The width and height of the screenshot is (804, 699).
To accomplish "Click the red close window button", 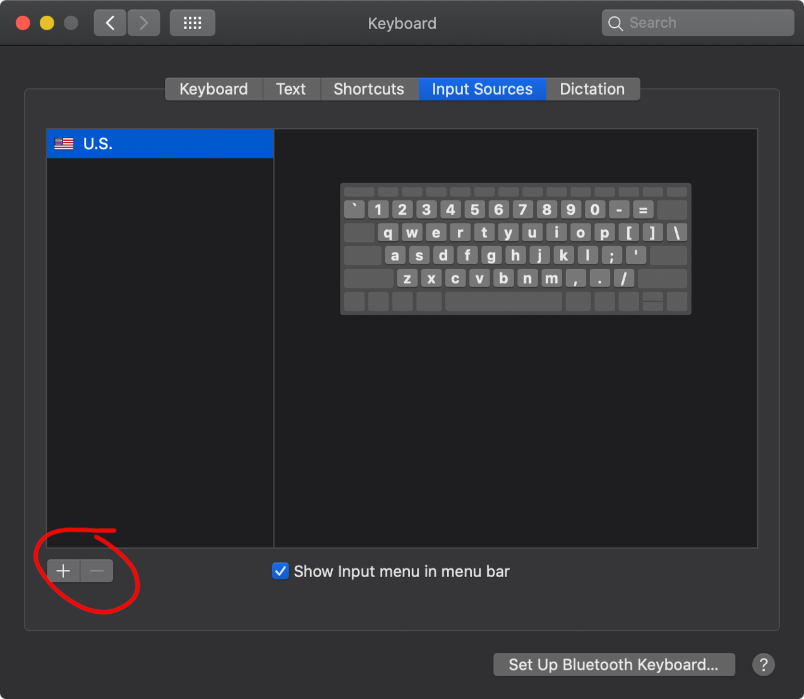I will [x=23, y=23].
